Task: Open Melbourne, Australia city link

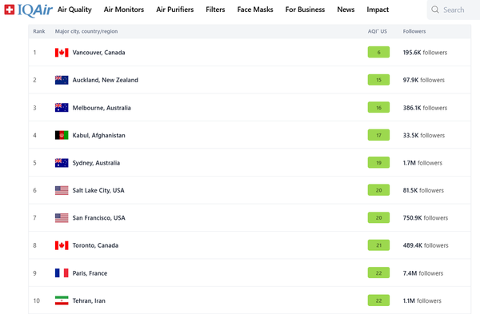Action: pos(102,108)
